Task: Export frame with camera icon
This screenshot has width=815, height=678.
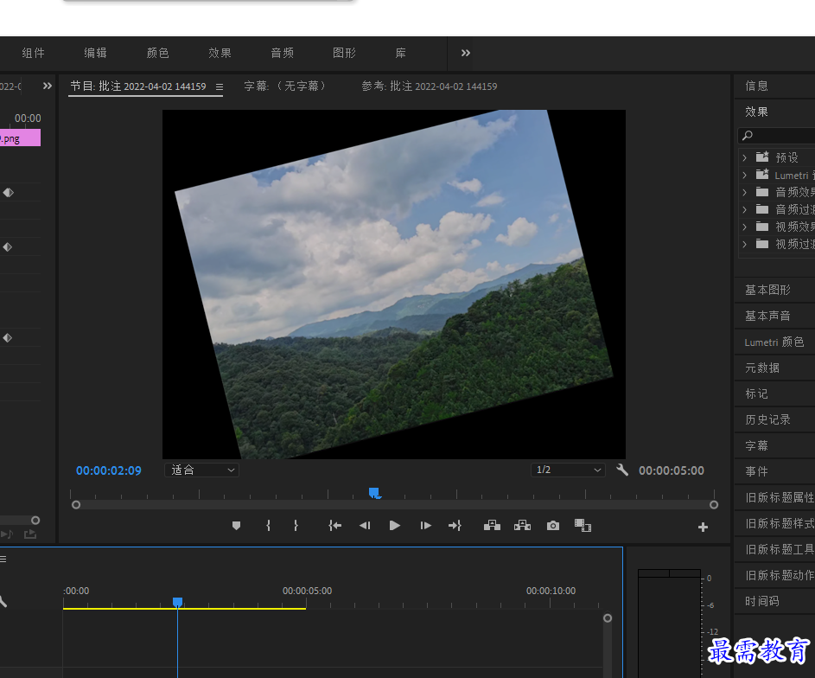Action: coord(553,526)
